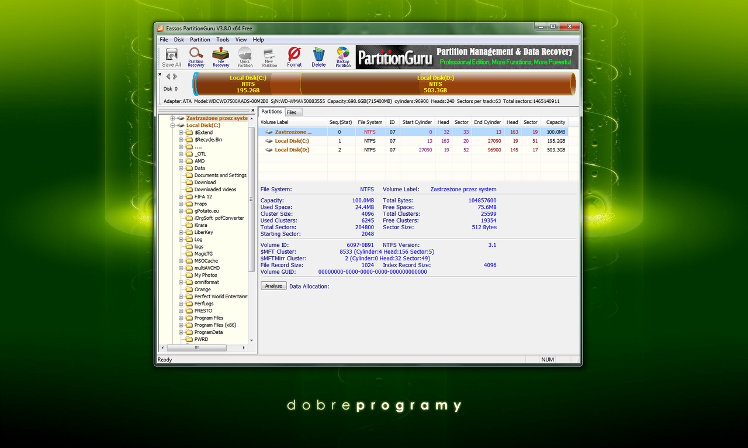Select Local Disk(D:) row in partition table

292,150
